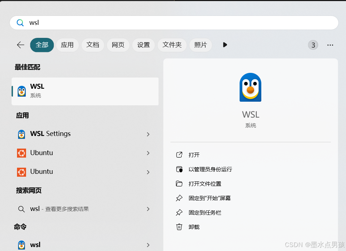Open wsl 查看更多搜索结果 web search
The height and width of the screenshot is (251, 346).
pyautogui.click(x=85, y=209)
